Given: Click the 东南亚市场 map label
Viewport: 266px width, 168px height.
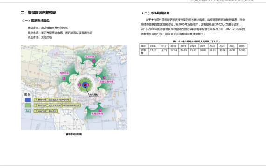Looking at the screenshot, I should coord(97,113).
